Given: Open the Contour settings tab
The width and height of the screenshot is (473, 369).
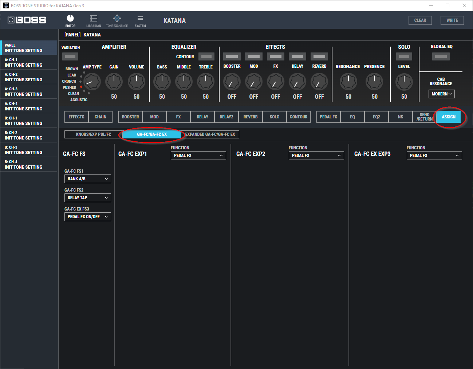Looking at the screenshot, I should pos(299,117).
